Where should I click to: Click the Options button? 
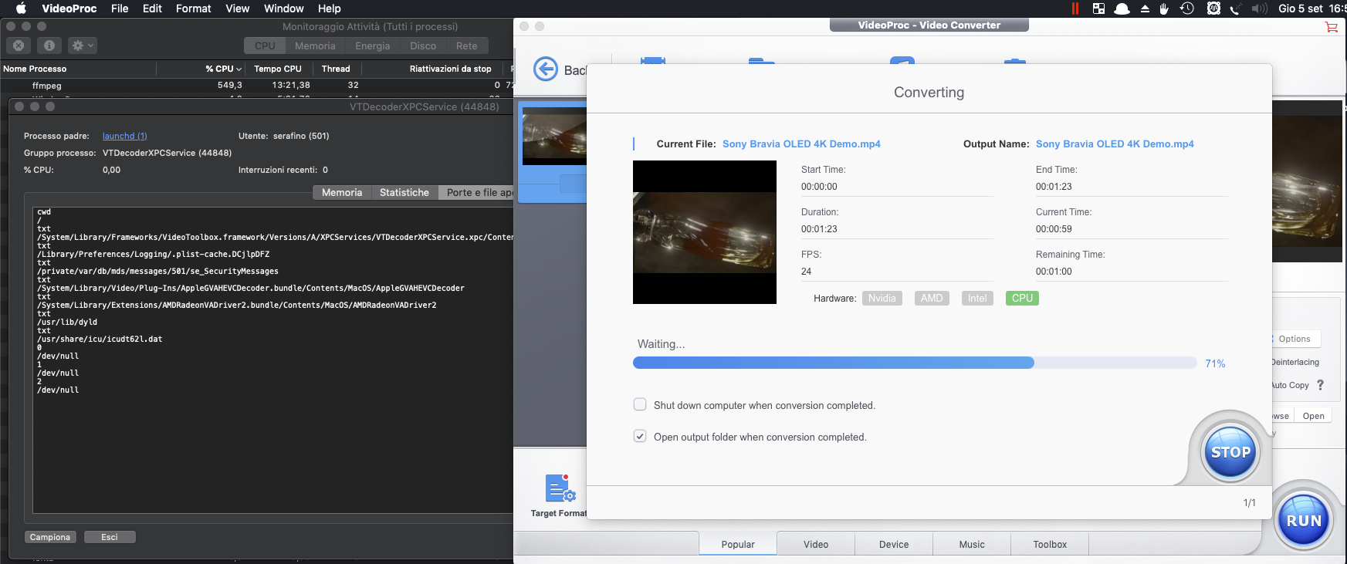point(1295,339)
